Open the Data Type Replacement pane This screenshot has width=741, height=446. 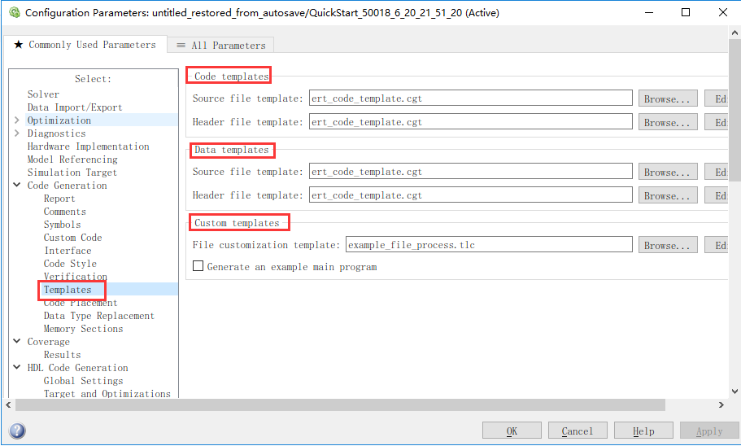coord(99,316)
